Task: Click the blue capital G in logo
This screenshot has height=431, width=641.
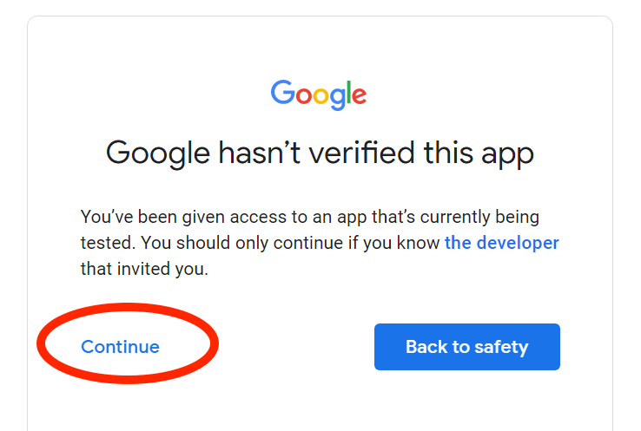Action: [282, 92]
